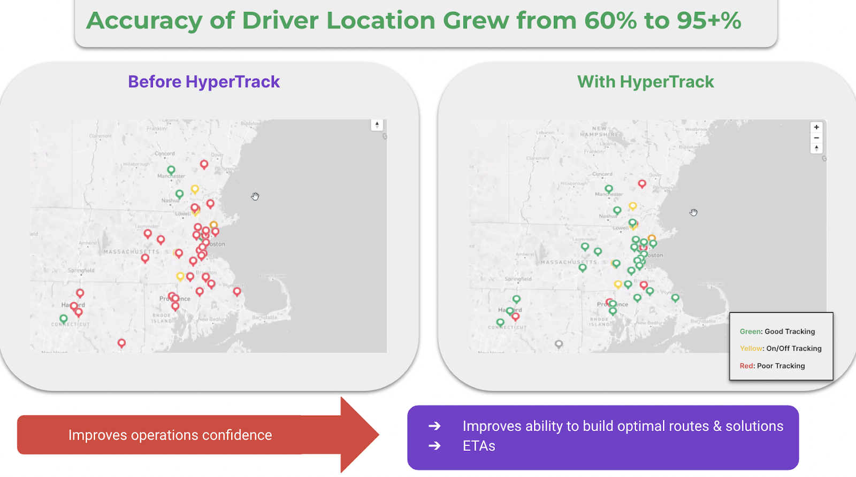Viewport: 856px width, 477px height.
Task: Click the orange pin north of Boston, With HyperTrack map
Action: 652,238
